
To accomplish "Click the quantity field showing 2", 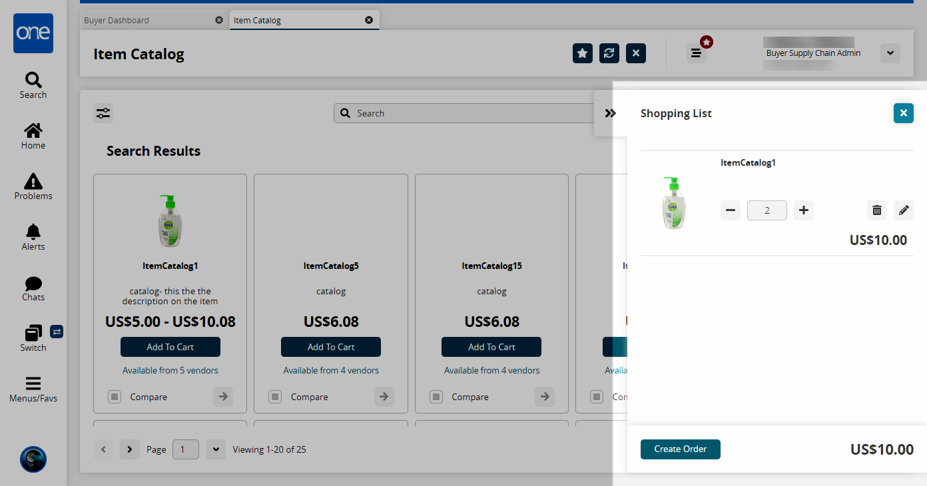I will point(767,210).
